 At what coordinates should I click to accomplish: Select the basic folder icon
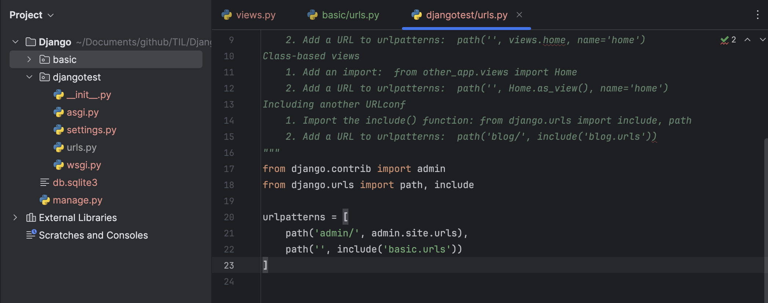(44, 59)
